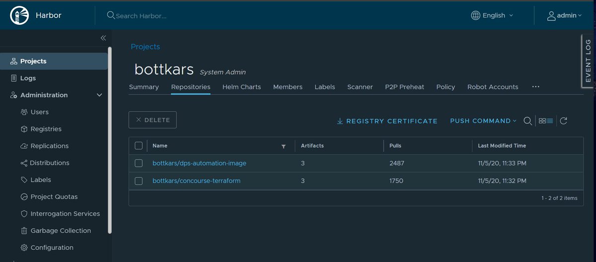This screenshot has height=262, width=596.
Task: Click the Users icon in sidebar
Action: coord(24,112)
